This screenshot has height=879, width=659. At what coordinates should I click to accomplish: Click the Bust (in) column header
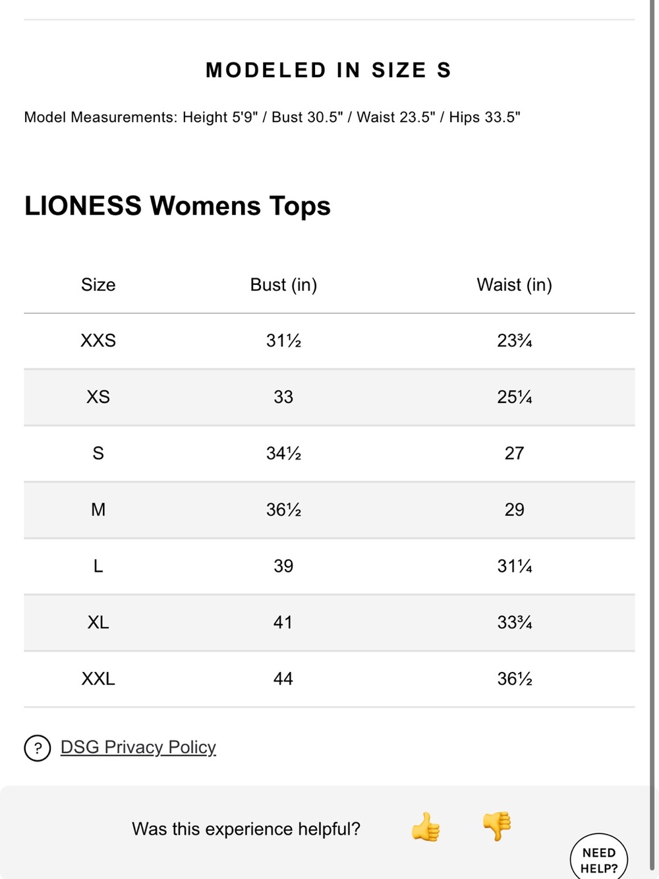(x=283, y=285)
